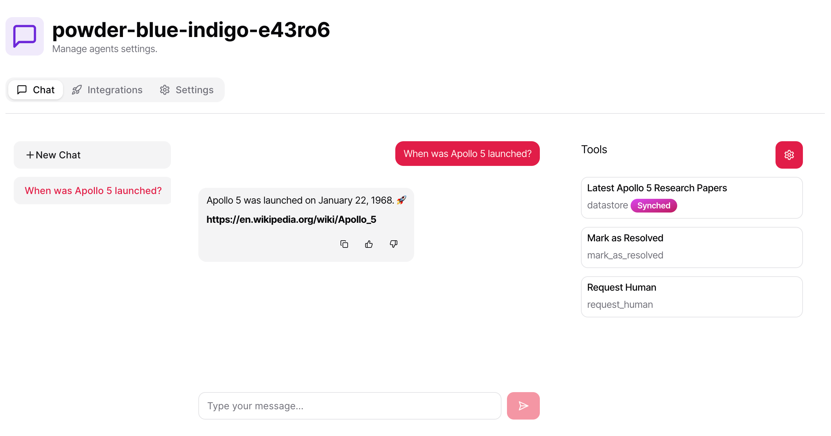Image resolution: width=831 pixels, height=436 pixels.
Task: Open the Request Human tool card
Action: tap(692, 297)
